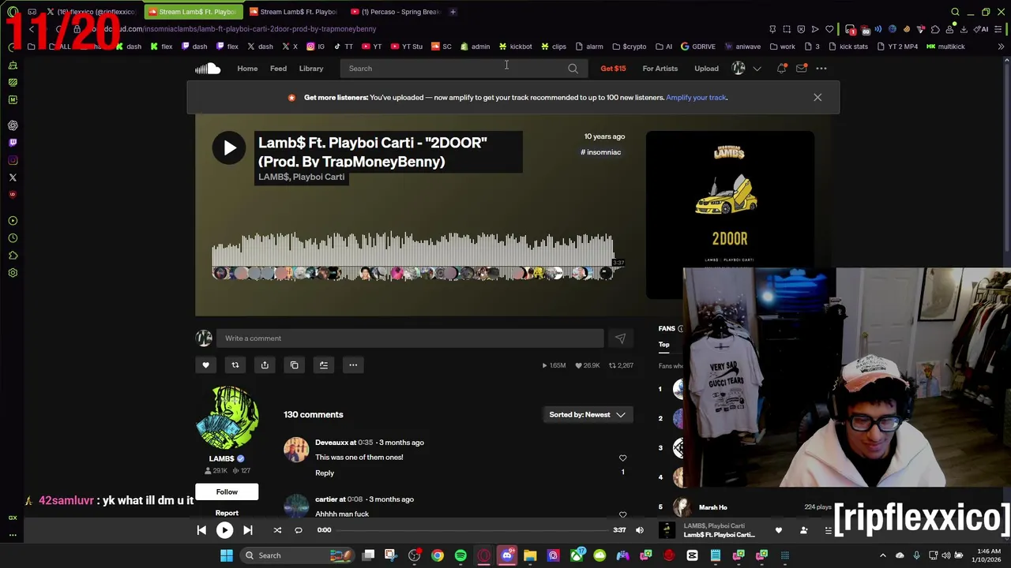Jump to 0:35 timestamp in Deveauxx's comment
1011x568 pixels.
click(x=365, y=443)
